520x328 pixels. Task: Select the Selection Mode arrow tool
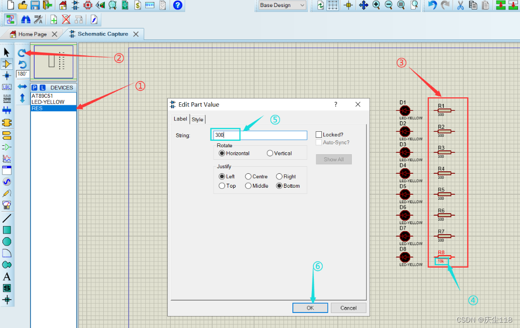click(x=6, y=52)
